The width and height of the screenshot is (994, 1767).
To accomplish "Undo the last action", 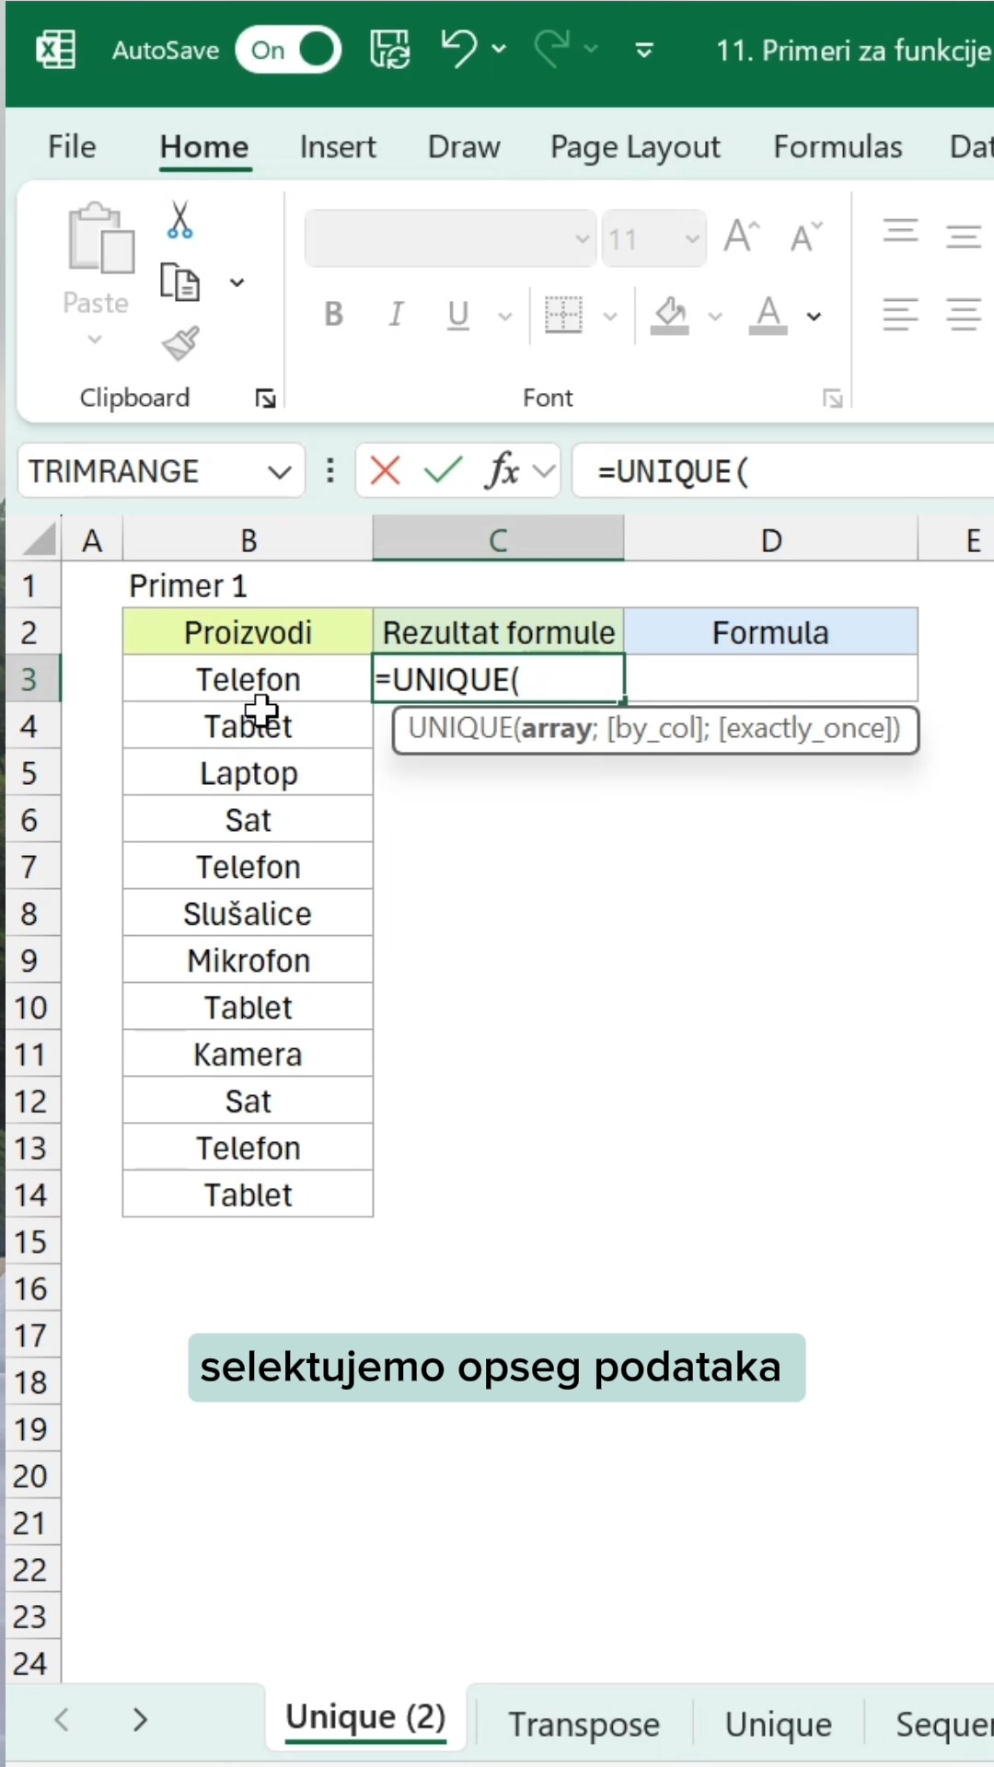I will [459, 49].
